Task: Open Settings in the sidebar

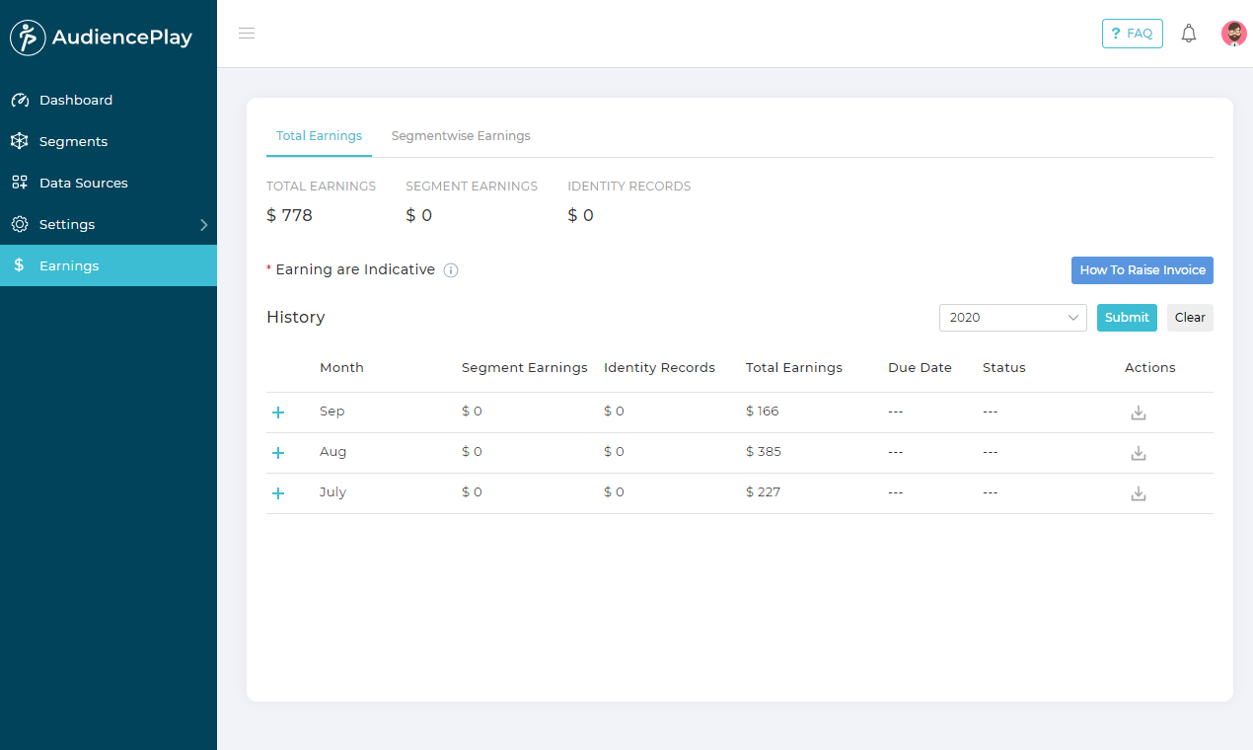Action: coord(109,225)
